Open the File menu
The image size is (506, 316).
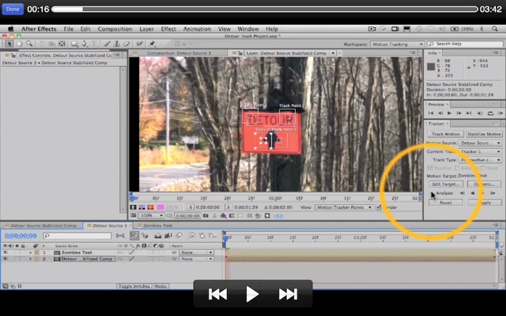click(68, 28)
